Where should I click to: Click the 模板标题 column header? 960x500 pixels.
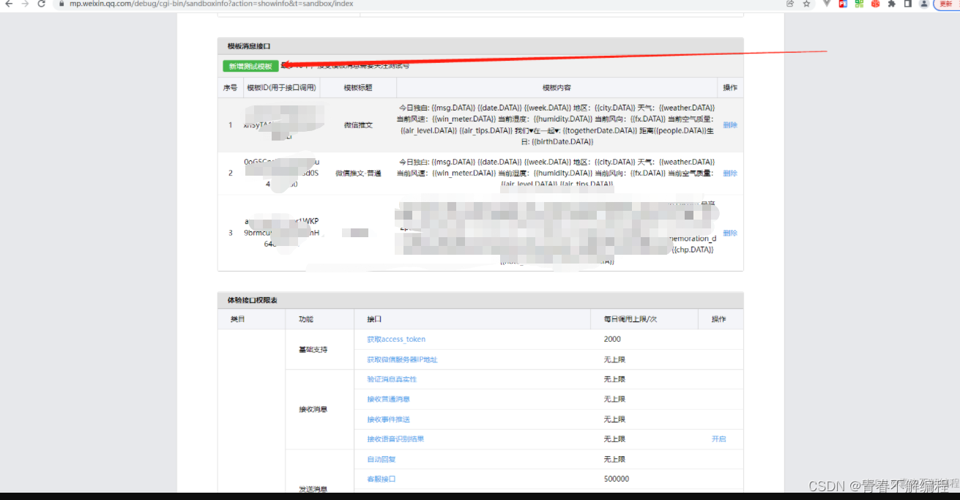click(358, 88)
